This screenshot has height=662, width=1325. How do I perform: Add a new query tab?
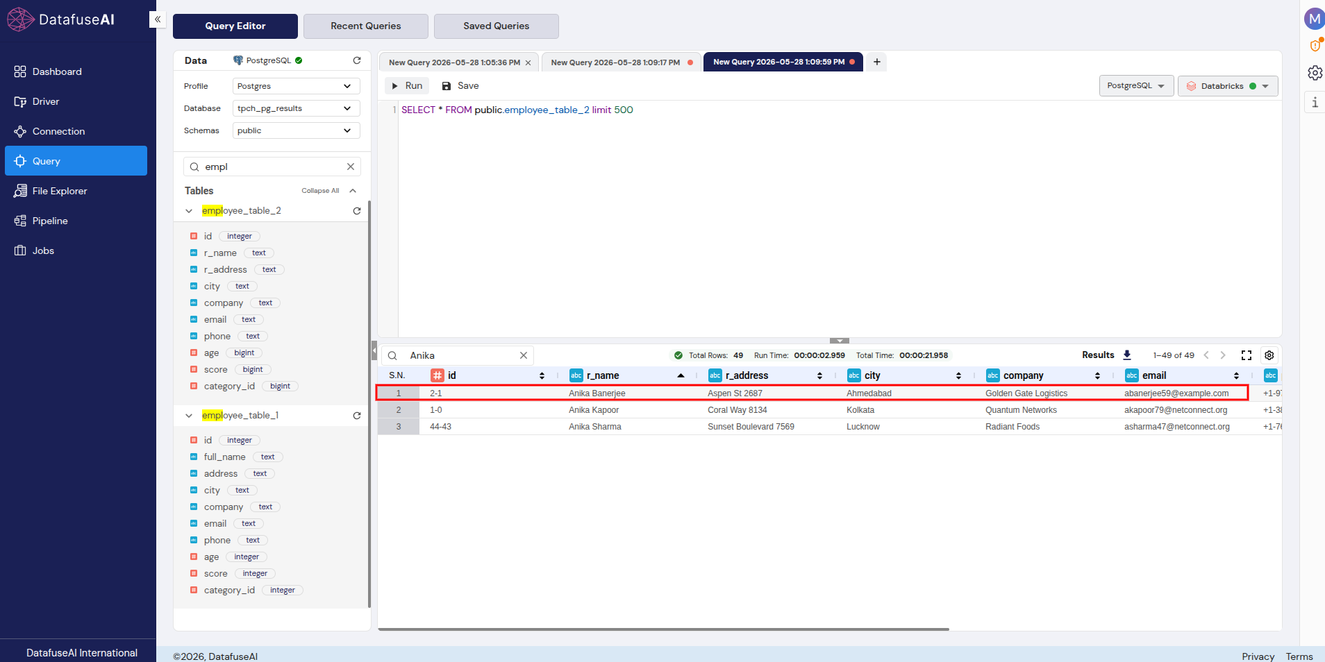pyautogui.click(x=877, y=62)
